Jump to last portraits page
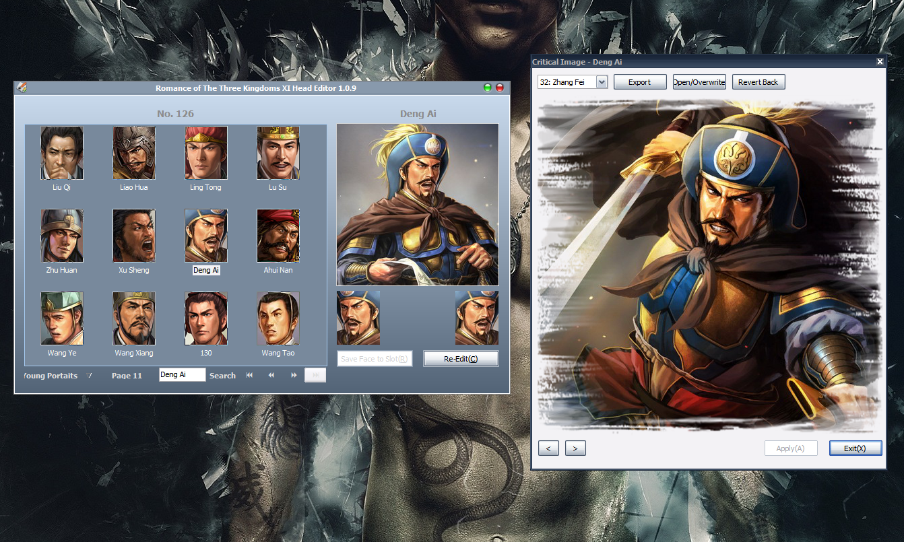 click(x=315, y=375)
